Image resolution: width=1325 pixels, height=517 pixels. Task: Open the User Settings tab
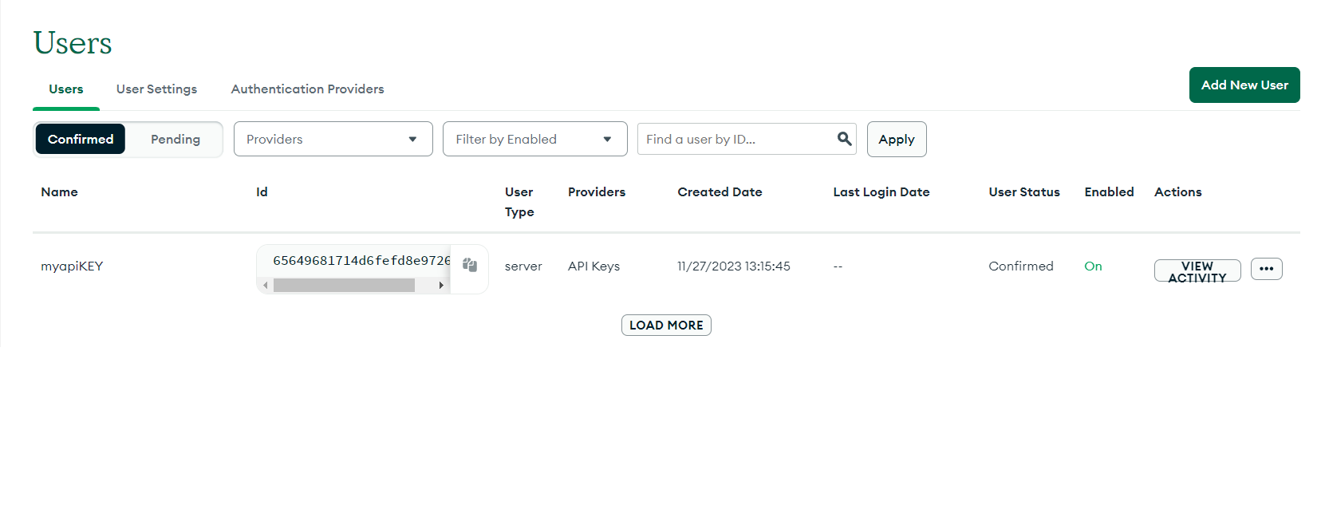(x=156, y=89)
